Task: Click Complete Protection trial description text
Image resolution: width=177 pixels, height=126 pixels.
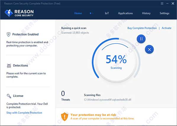Action: click(x=27, y=106)
